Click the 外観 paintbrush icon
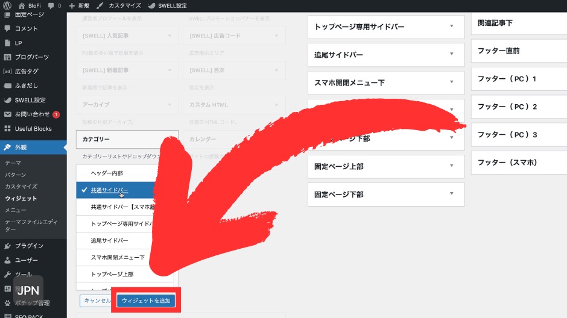 7,148
